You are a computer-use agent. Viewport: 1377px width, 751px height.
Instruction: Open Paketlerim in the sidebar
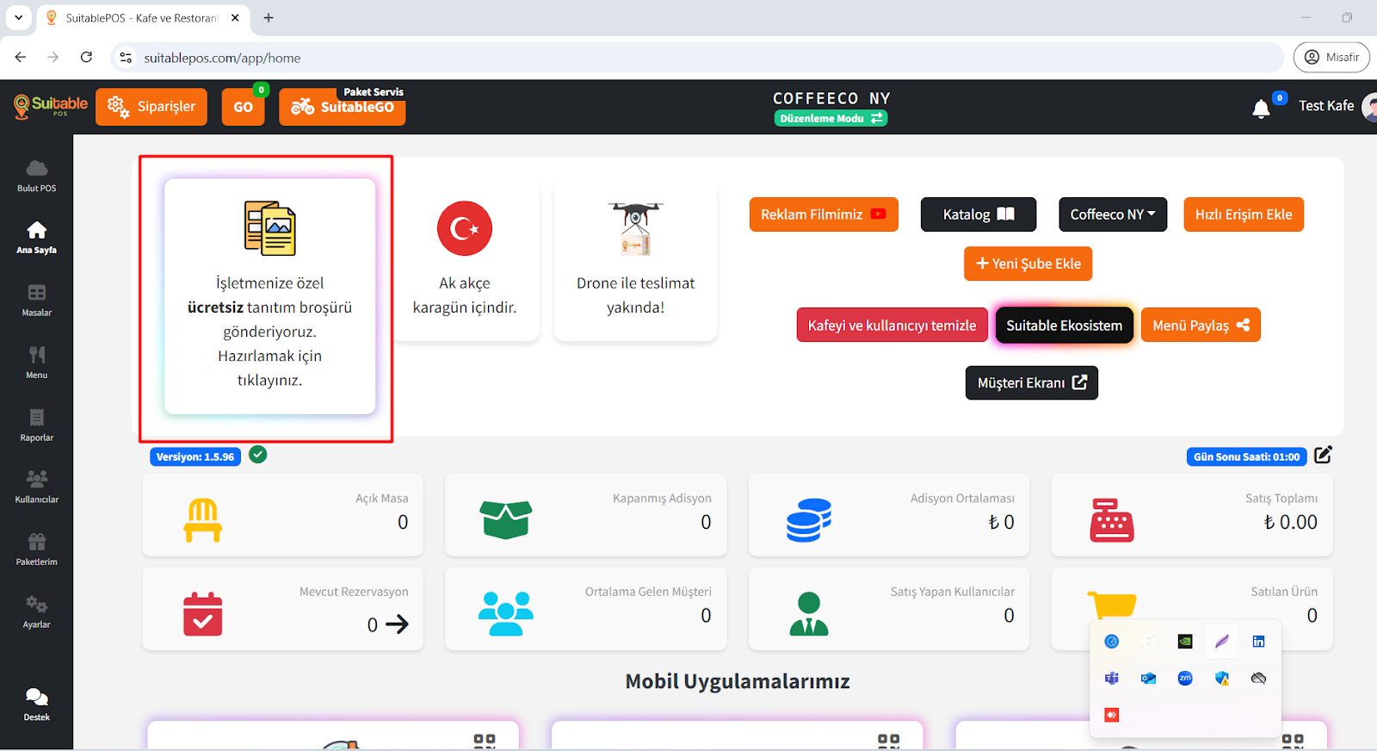coord(36,549)
